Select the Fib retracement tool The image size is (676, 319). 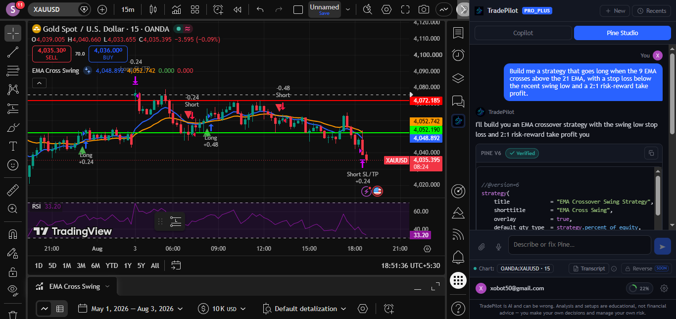point(13,71)
